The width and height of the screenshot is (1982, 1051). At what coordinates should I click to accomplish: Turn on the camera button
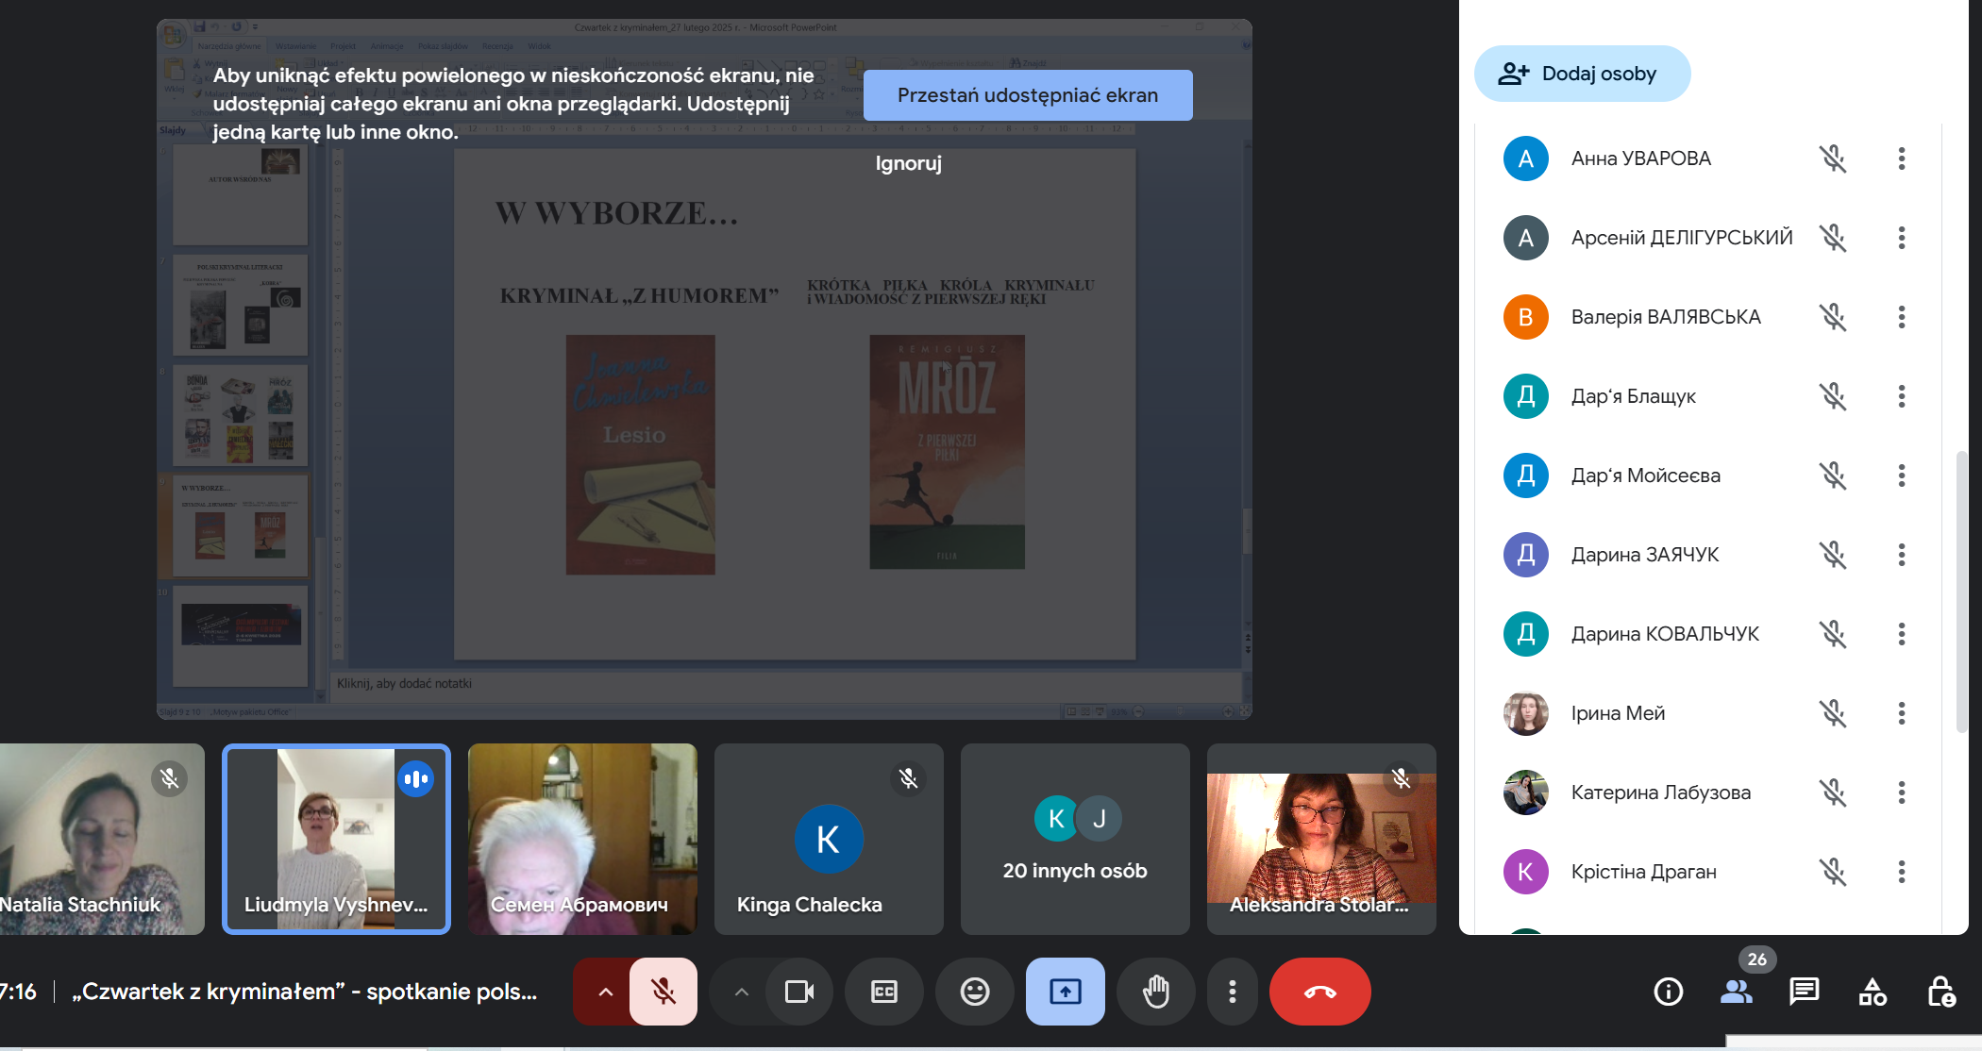799,992
